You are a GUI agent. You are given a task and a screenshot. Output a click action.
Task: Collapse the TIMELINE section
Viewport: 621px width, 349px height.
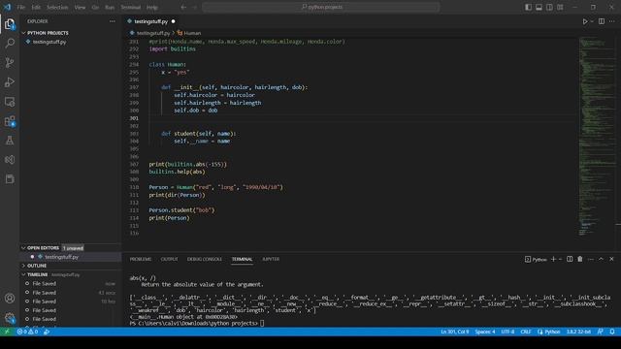(x=71, y=274)
